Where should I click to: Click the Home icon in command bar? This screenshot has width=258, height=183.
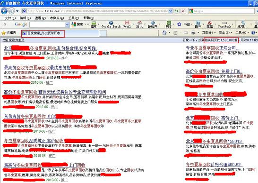(x=164, y=32)
